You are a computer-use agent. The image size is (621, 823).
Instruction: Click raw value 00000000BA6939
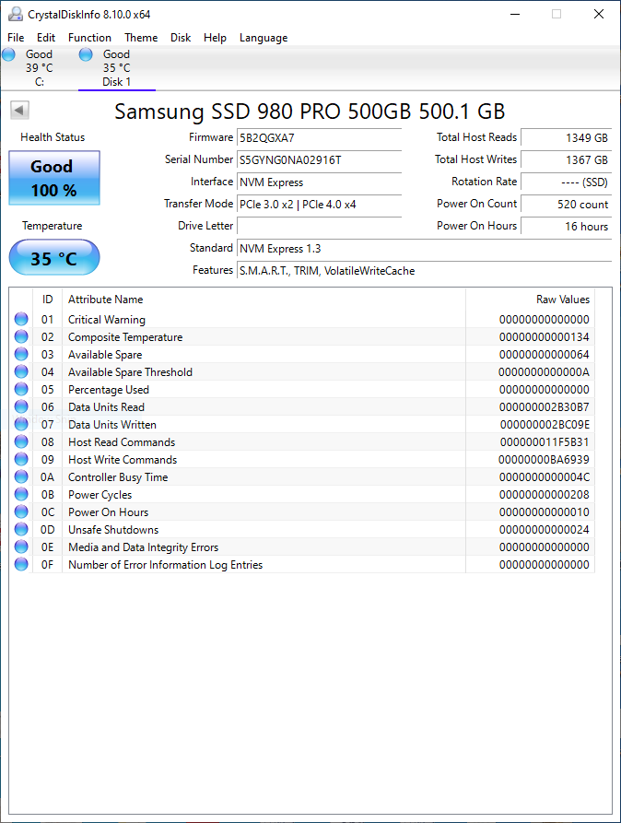click(544, 460)
